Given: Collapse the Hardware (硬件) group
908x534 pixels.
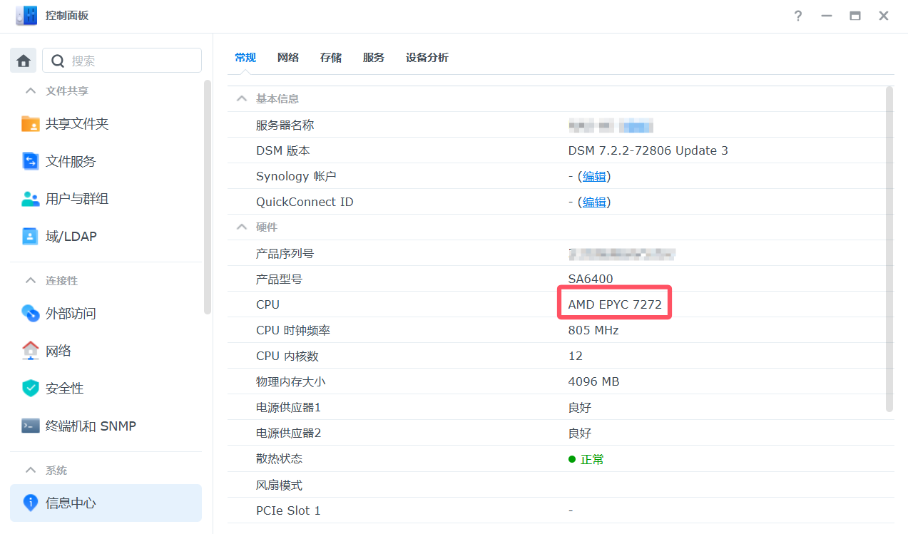Looking at the screenshot, I should (242, 227).
